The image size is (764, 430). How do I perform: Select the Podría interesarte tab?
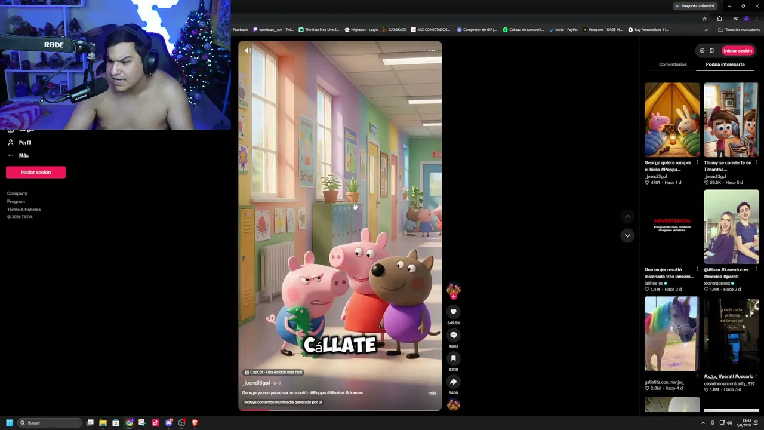coord(725,64)
